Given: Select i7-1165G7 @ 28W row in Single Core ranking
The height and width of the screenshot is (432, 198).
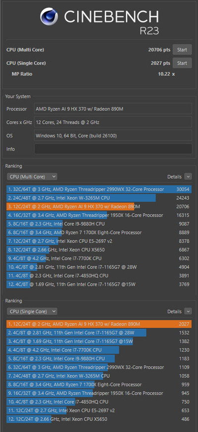Looking at the screenshot, I should (x=99, y=332).
